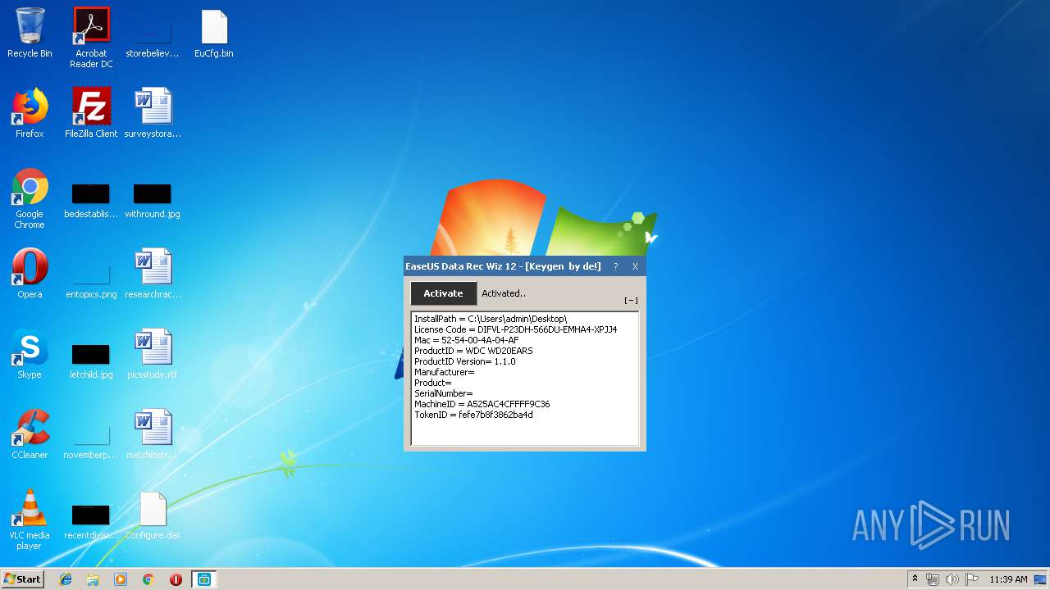Click the InstallPath line in the log
This screenshot has width=1050, height=590.
[x=491, y=319]
